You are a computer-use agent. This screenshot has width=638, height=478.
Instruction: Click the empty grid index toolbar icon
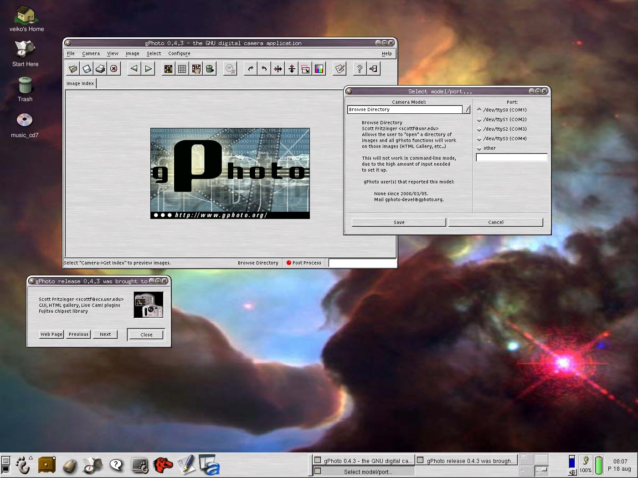(182, 69)
